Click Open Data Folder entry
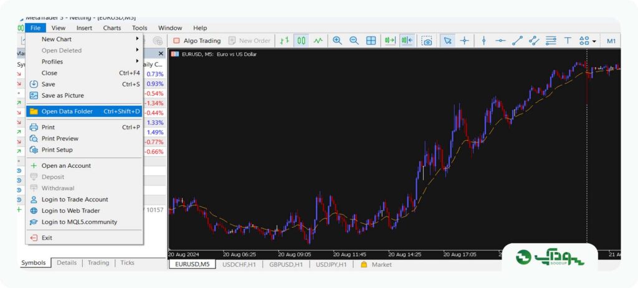The height and width of the screenshot is (288, 638). coord(84,111)
